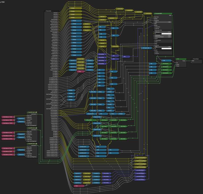Viewport: 203px width, 194px height.
Task: Click header icon on group node fed by ColorSelector 3 Color
Action: click(x=36, y=144)
